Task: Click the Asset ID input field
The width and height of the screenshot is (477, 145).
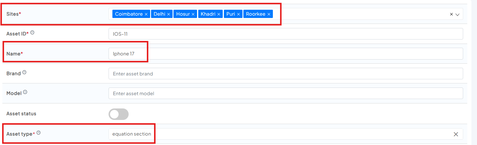Action: coord(286,34)
